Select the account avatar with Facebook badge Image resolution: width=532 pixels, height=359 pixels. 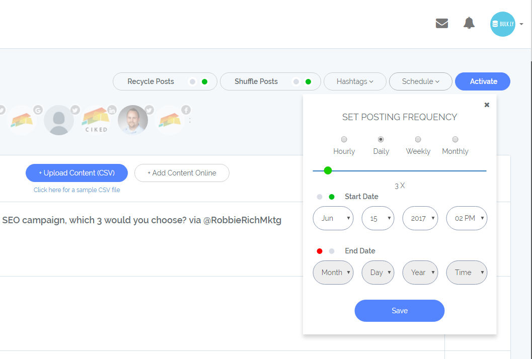coord(170,120)
